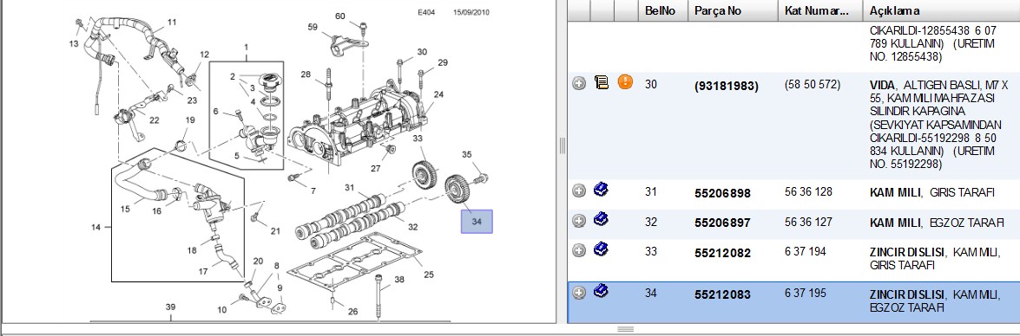Viewport: 1020px width, 336px height.
Task: Select part number (93181983)
Action: [x=726, y=86]
